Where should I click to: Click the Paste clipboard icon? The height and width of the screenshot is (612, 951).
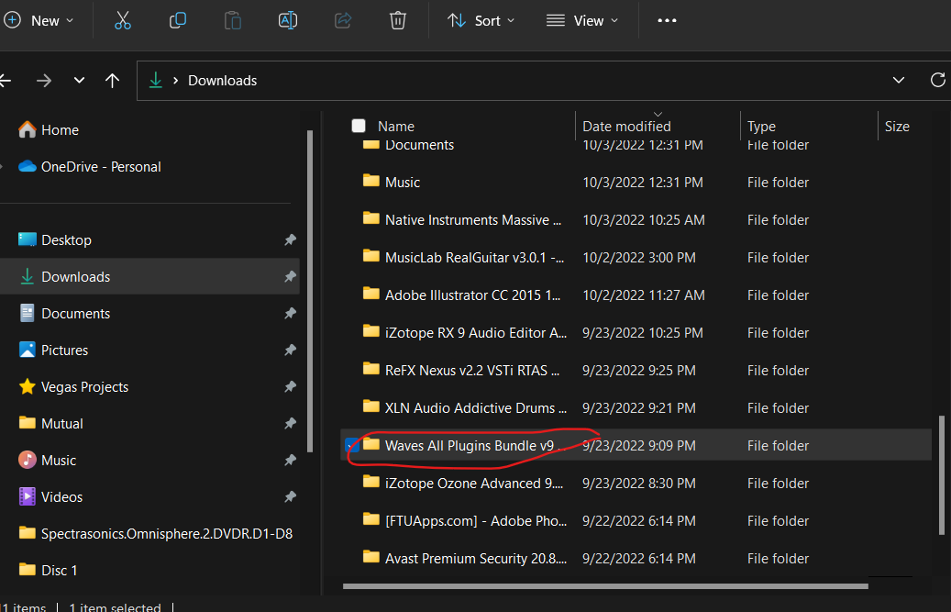[233, 20]
